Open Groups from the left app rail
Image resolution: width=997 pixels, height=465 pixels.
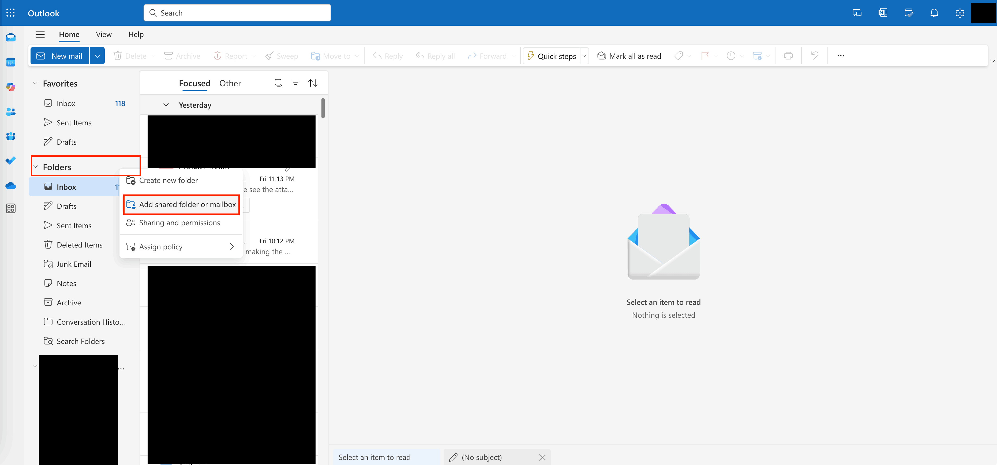pos(11,136)
